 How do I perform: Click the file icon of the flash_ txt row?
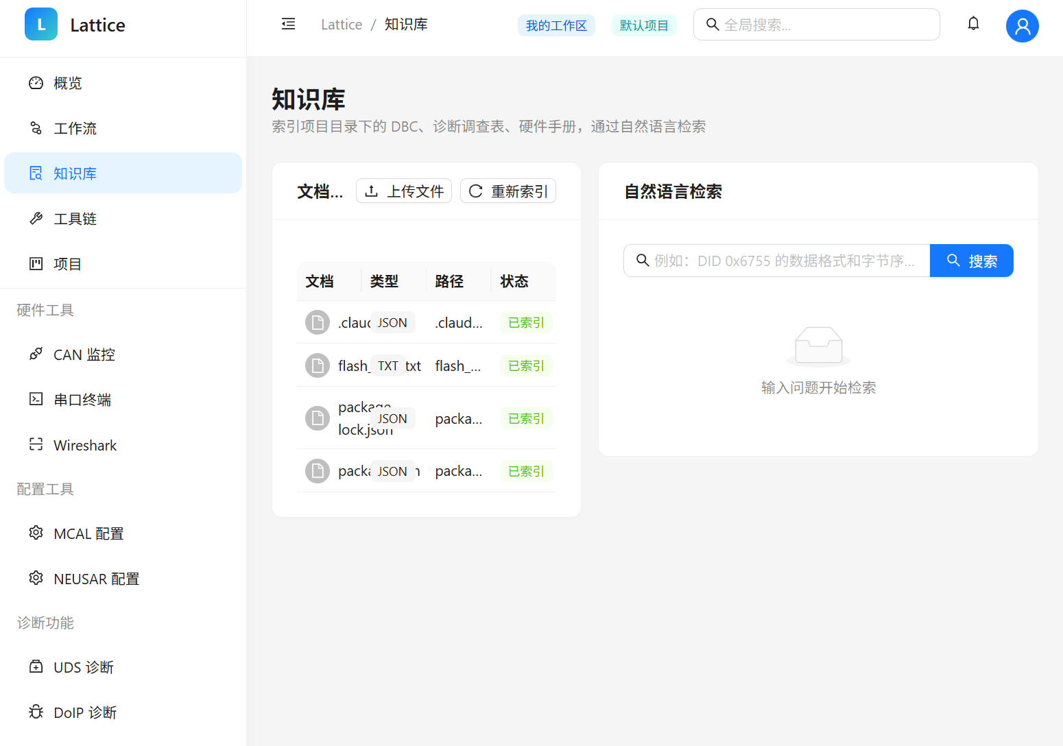pyautogui.click(x=318, y=365)
